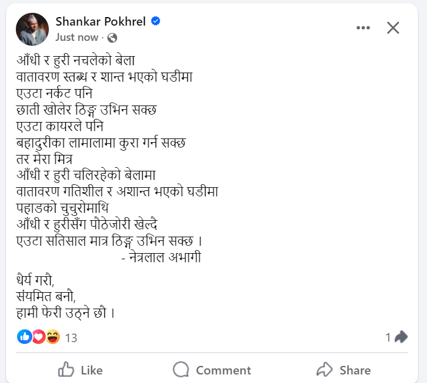Click the speech bubble Comment icon
This screenshot has width=427, height=383.
(x=181, y=370)
